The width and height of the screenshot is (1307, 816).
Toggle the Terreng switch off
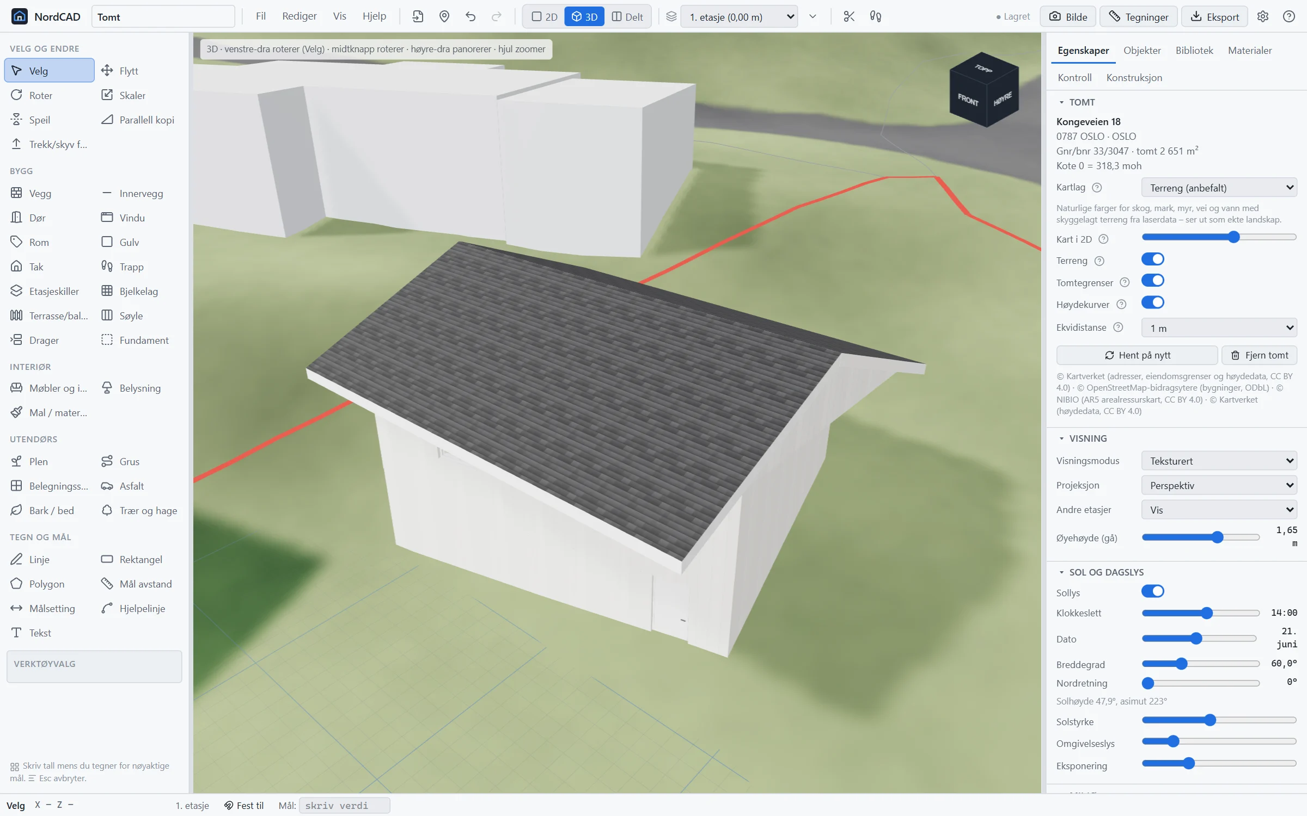[1152, 259]
